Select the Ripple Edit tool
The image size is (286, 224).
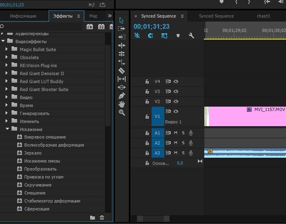click(x=122, y=45)
